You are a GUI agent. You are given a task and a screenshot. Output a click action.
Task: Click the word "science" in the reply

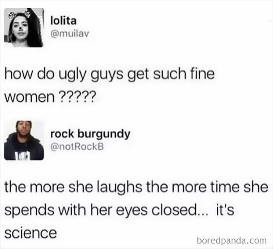pos(31,233)
